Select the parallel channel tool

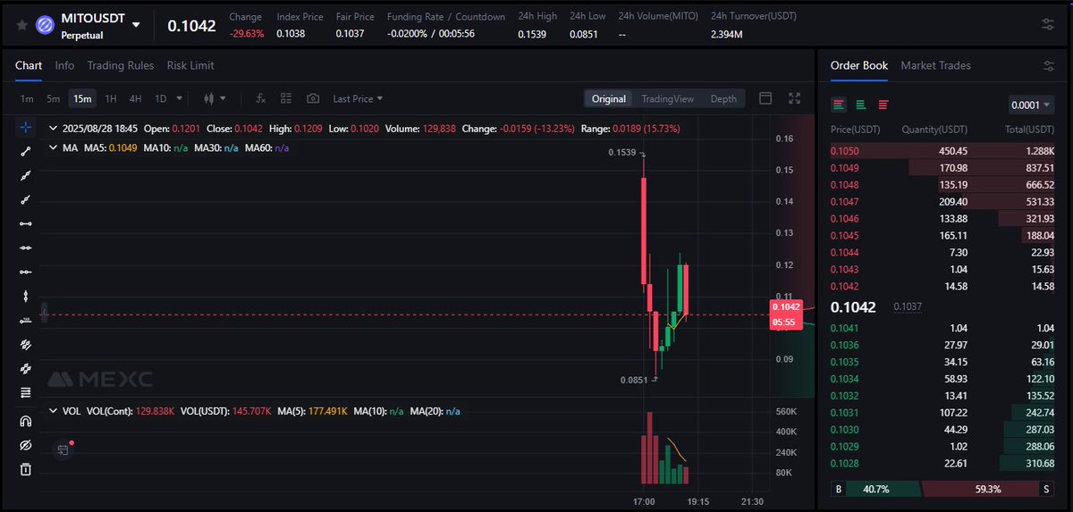point(26,344)
